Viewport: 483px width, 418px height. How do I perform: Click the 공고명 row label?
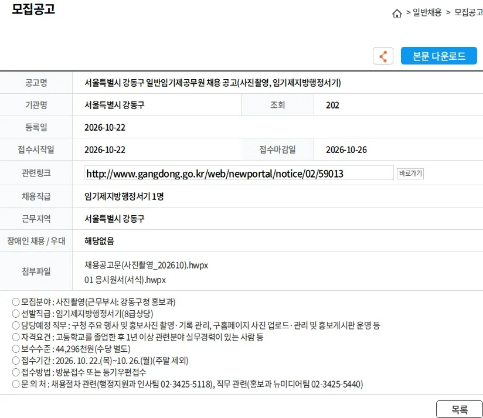pos(36,83)
